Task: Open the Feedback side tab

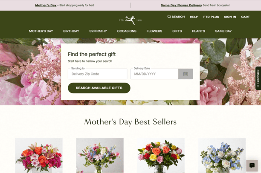Action: [x=258, y=78]
